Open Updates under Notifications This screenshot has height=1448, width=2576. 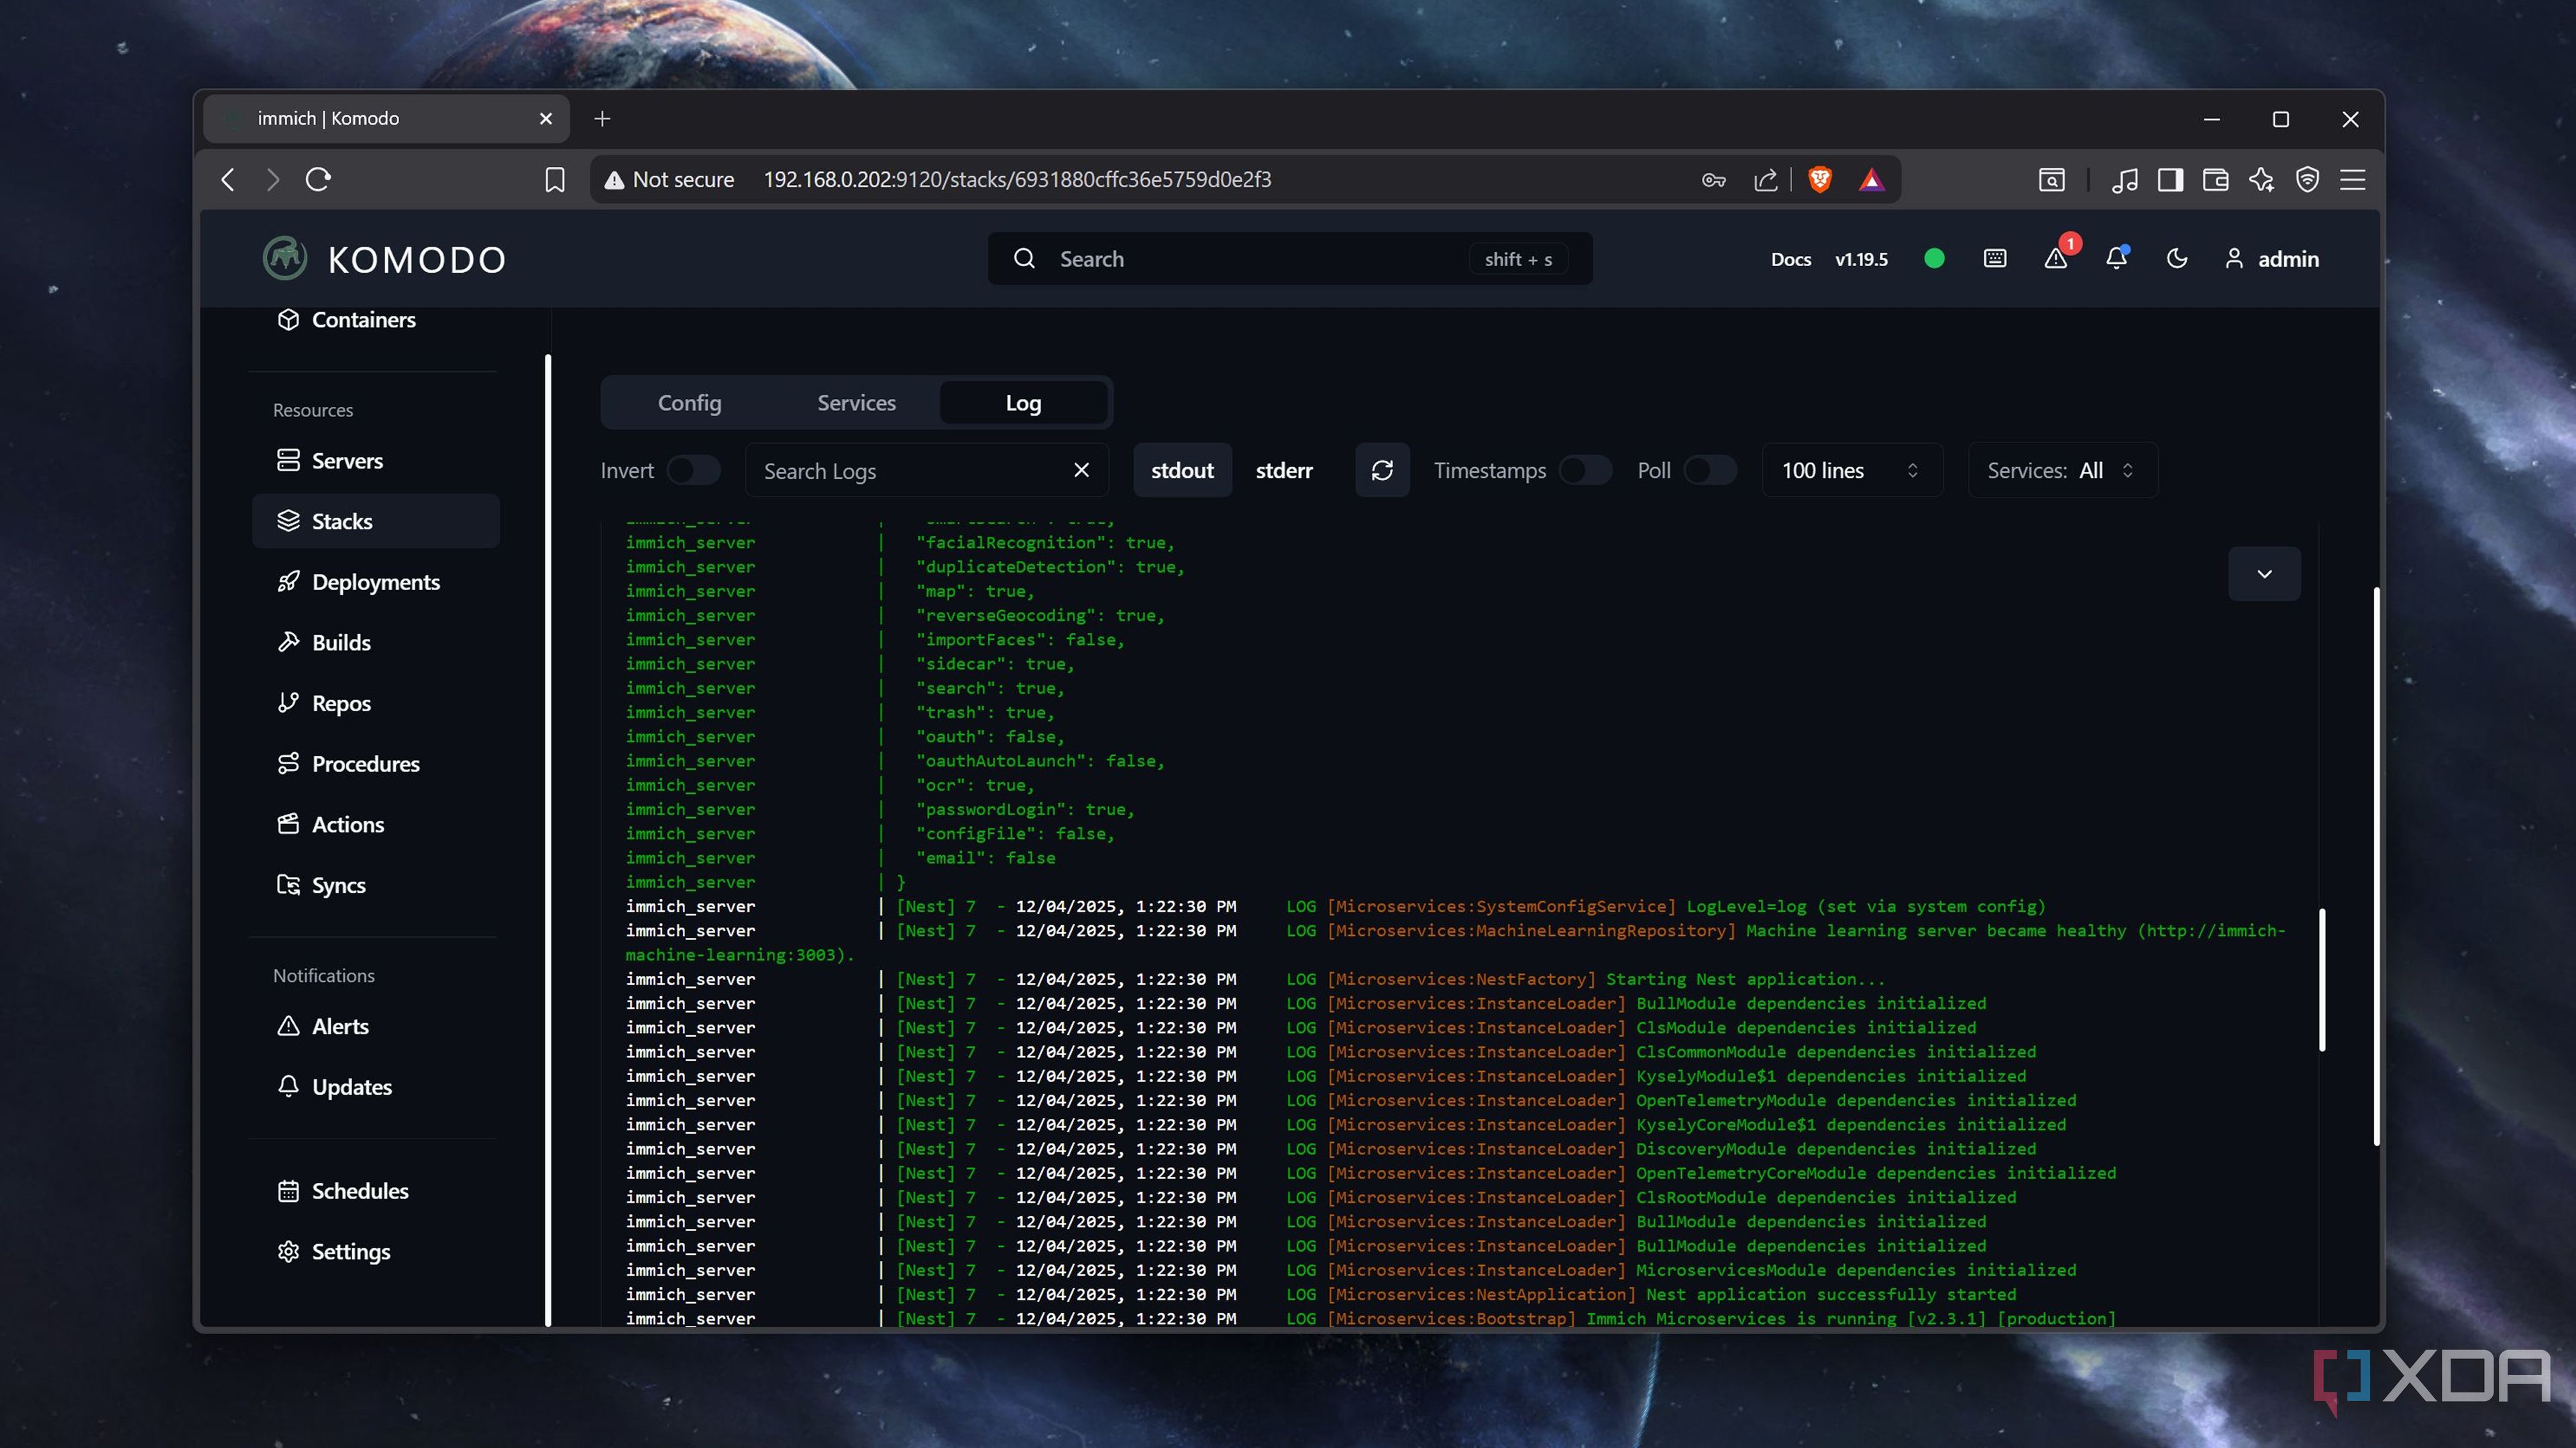[x=375, y=1087]
